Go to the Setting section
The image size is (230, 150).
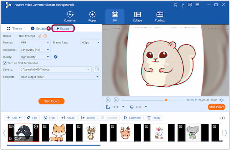pos(38,28)
